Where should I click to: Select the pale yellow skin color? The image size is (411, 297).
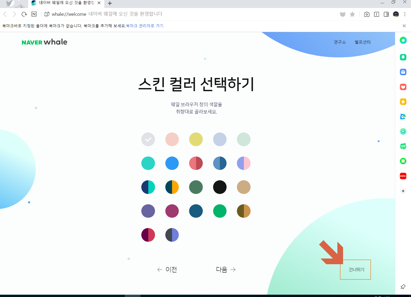click(196, 139)
